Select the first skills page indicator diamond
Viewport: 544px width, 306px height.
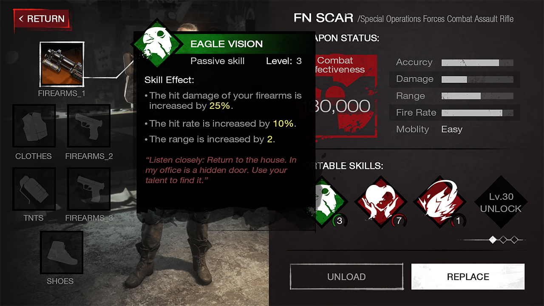pos(493,240)
